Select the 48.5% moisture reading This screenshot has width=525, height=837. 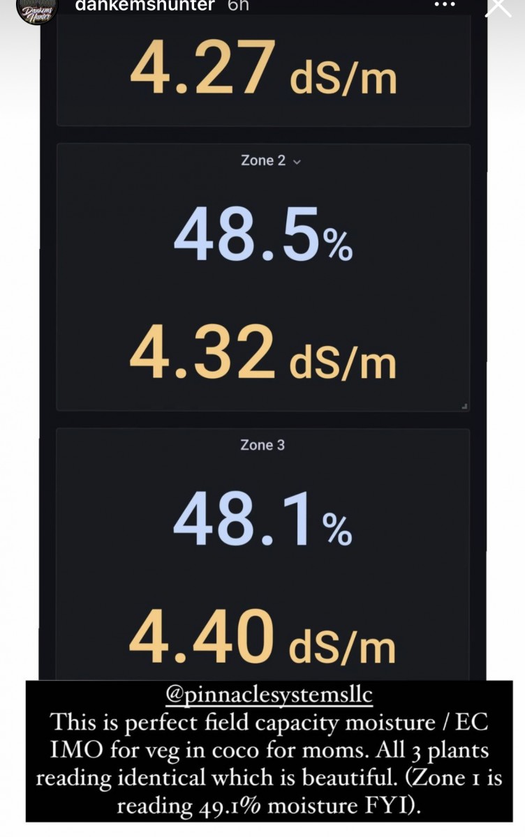pos(262,239)
